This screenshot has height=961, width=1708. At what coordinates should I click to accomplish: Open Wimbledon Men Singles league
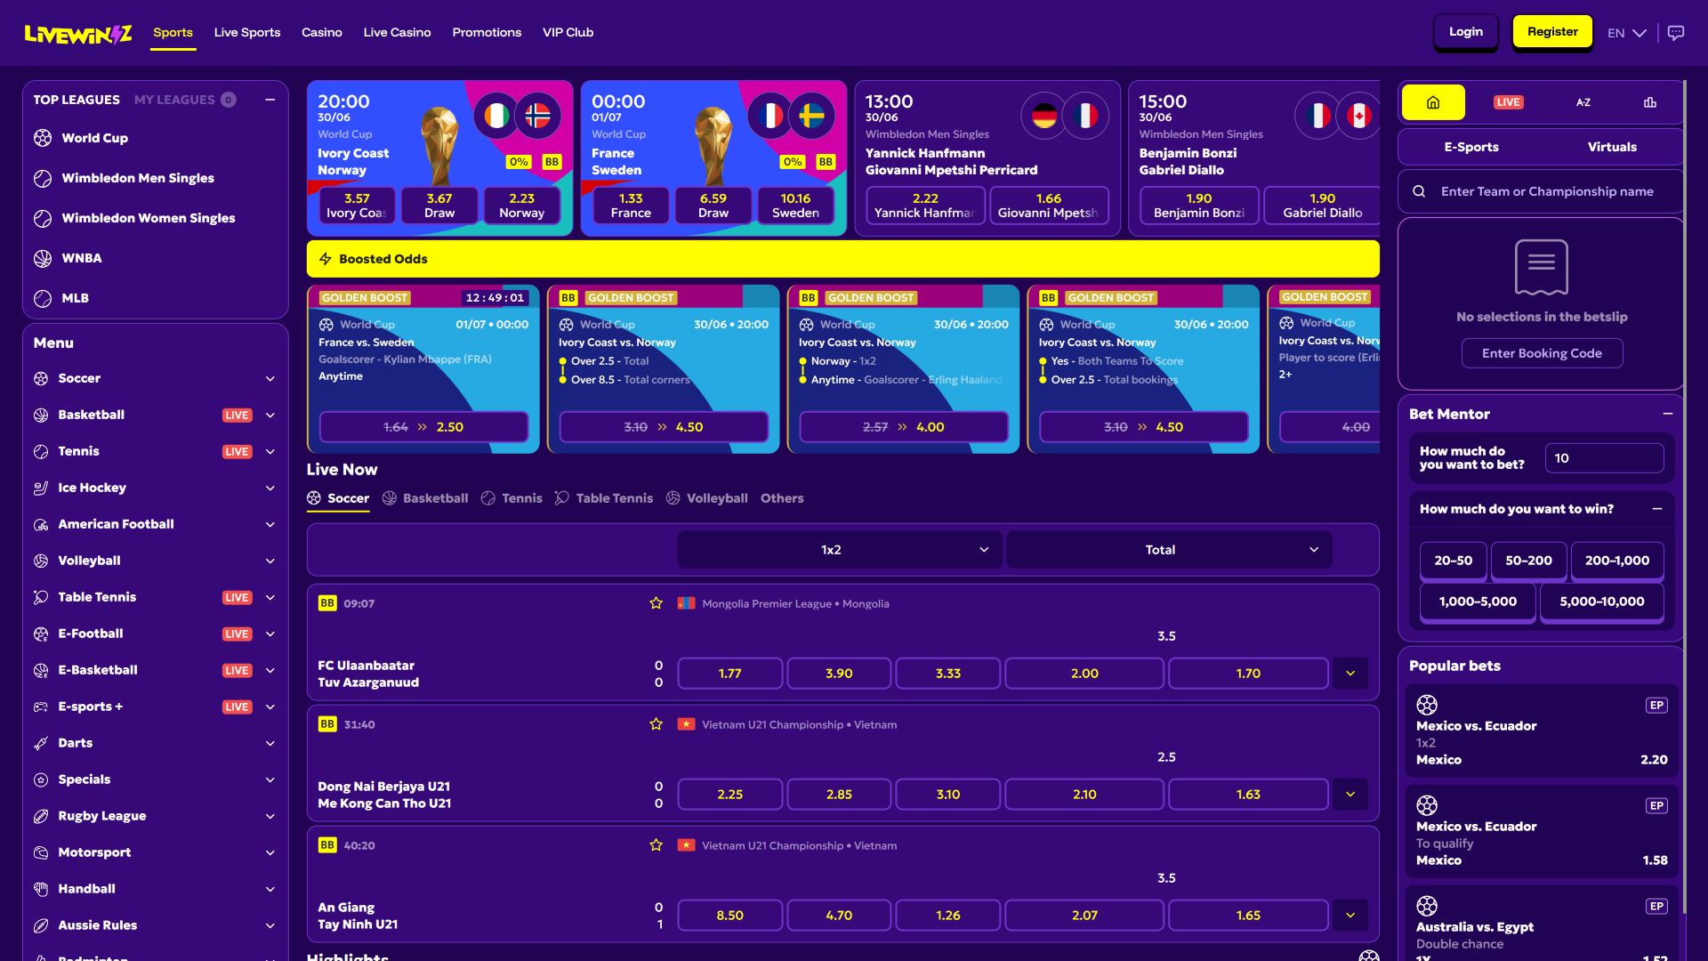pyautogui.click(x=138, y=178)
